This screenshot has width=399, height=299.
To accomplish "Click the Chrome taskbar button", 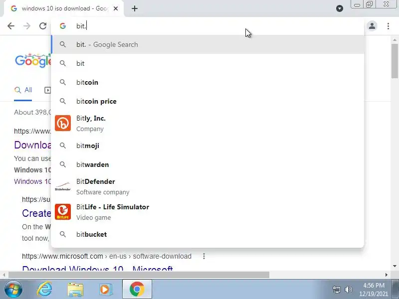I will [x=137, y=290].
